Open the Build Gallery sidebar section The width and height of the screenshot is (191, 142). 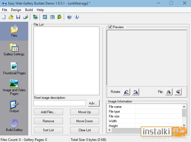(14, 125)
